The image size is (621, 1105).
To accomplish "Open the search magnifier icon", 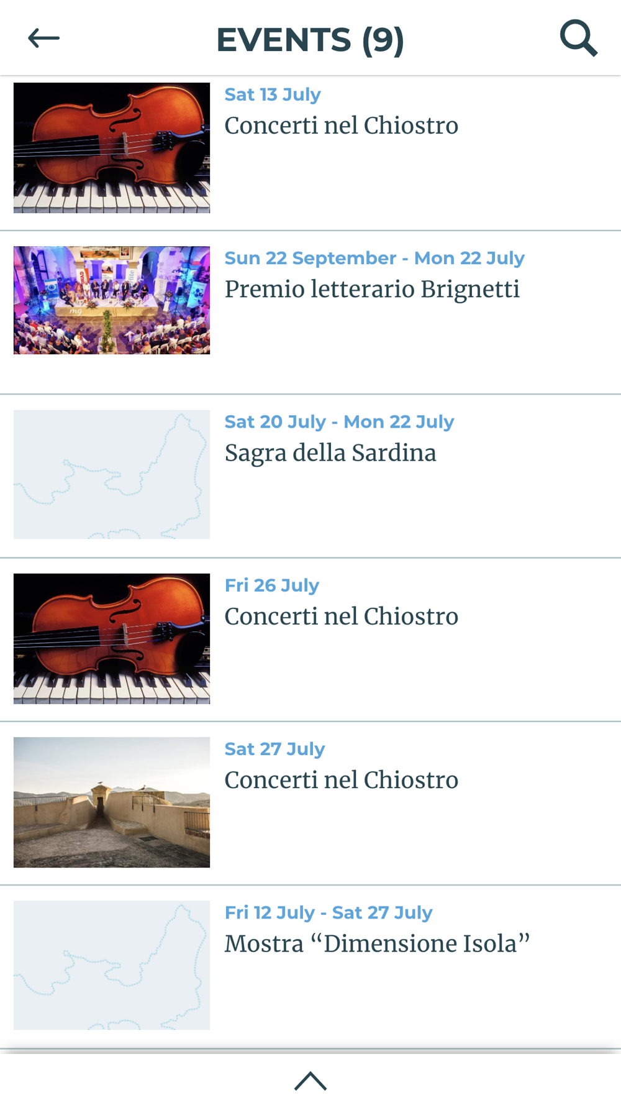I will click(x=578, y=39).
